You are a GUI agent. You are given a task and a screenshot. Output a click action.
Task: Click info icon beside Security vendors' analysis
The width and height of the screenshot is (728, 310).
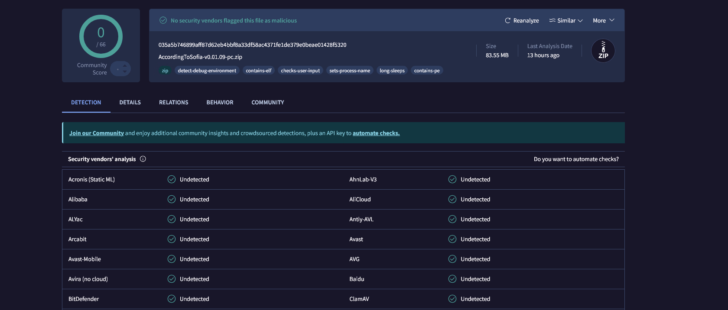click(x=143, y=159)
